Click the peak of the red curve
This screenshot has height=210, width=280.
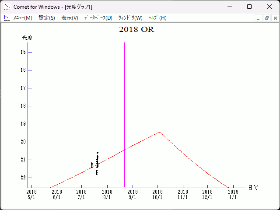[160, 132]
